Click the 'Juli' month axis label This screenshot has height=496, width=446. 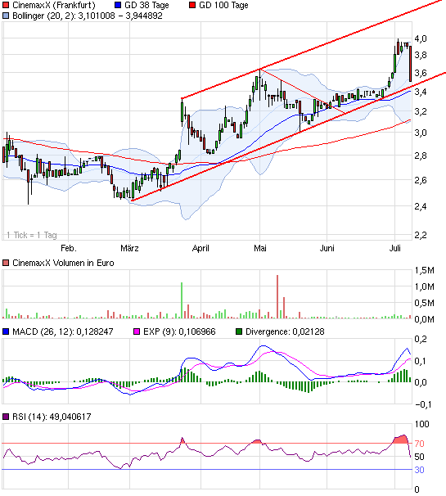394,248
